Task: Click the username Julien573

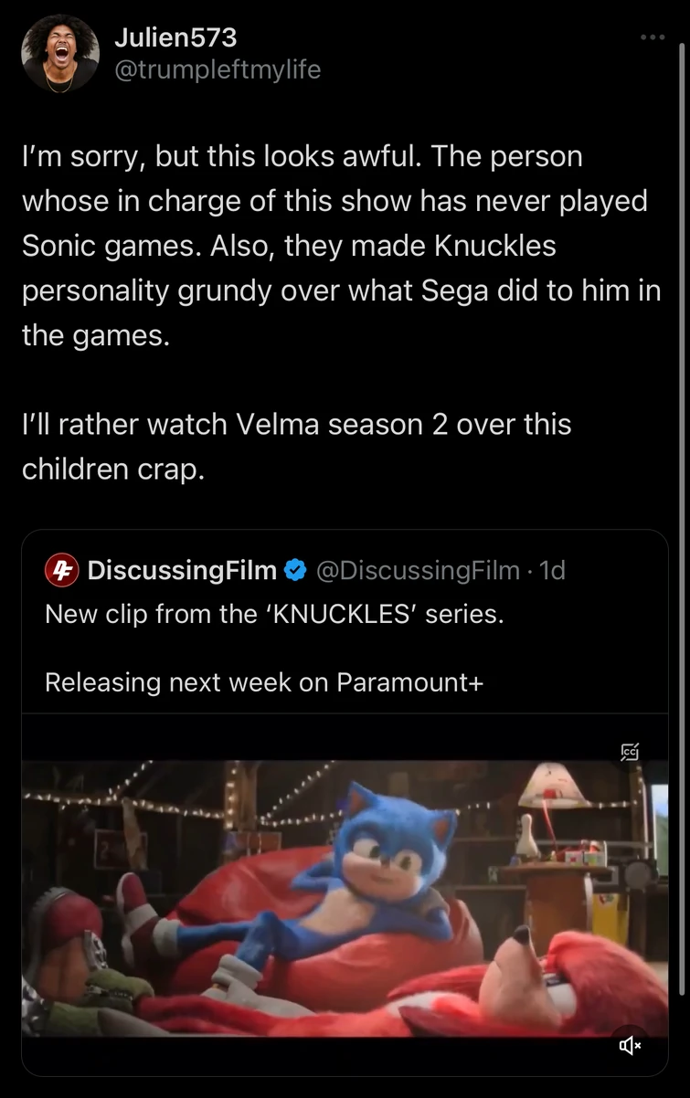Action: 175,37
